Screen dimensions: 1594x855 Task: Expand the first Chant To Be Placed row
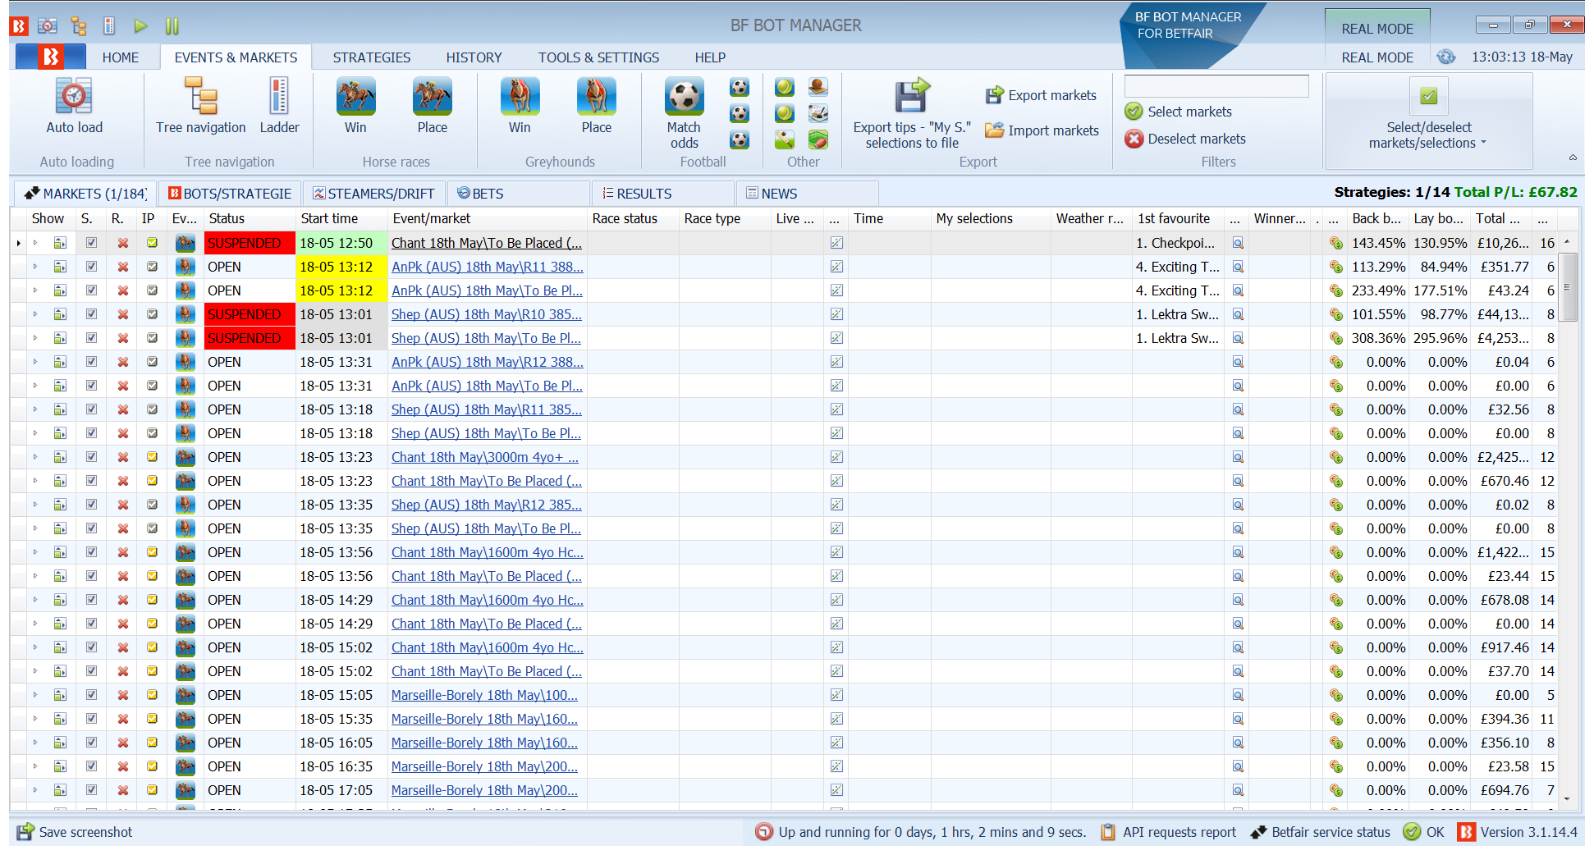tap(35, 243)
